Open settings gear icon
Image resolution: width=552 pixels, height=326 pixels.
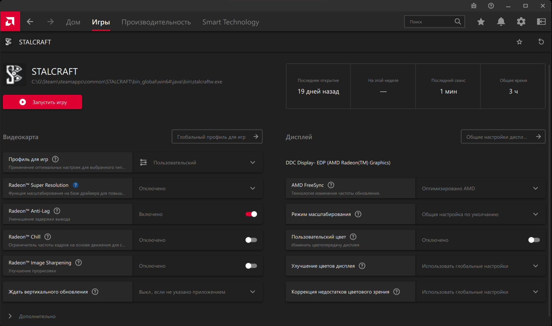[x=521, y=22]
